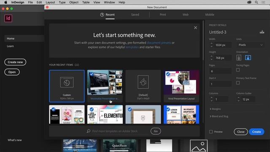The height and width of the screenshot is (152, 270).
Task: Open the Object menu
Action: (x=74, y=2)
